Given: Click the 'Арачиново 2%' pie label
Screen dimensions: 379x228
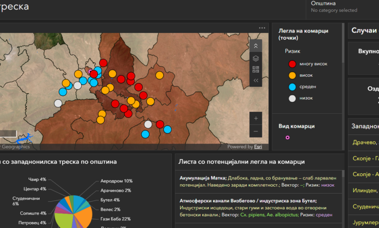Looking at the screenshot, I should click(116, 190).
